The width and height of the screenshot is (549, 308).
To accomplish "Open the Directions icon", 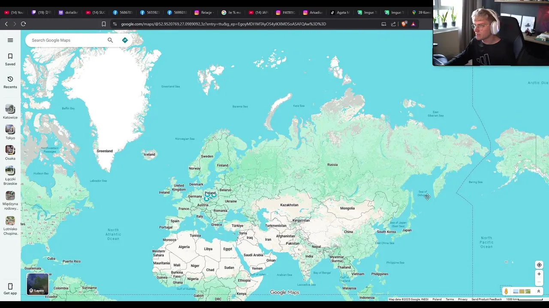I will coord(125,40).
